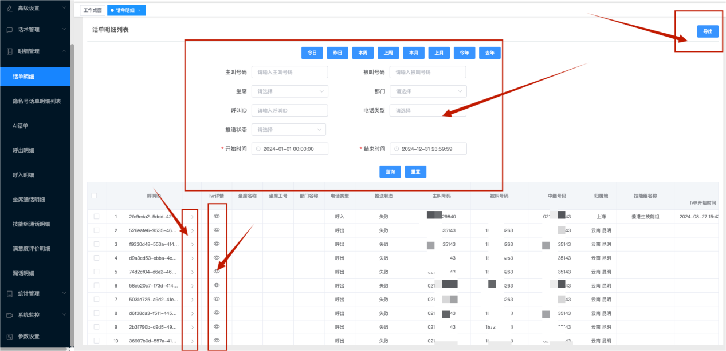This screenshot has width=726, height=351.
Task: Expand row 1 with its arrow chevron
Action: (x=192, y=217)
